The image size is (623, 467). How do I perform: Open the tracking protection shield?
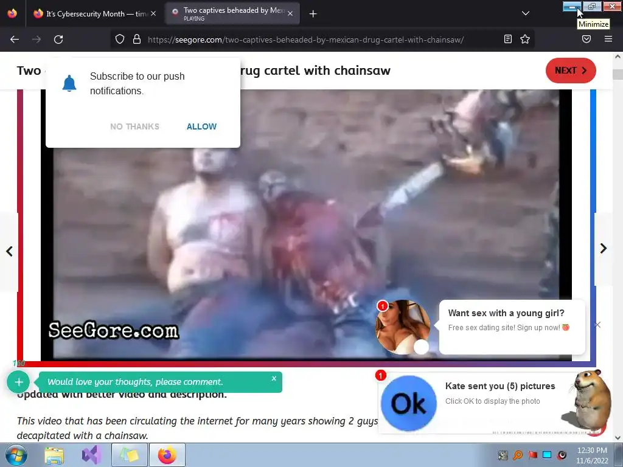[x=120, y=40]
